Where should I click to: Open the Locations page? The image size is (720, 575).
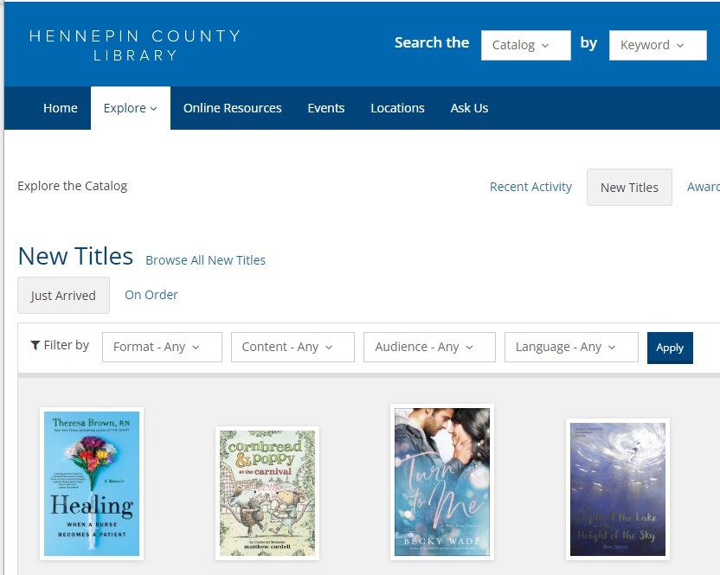coord(397,108)
